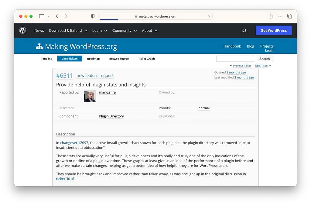
Task: Expand the About dropdown menu
Action: click(x=149, y=30)
